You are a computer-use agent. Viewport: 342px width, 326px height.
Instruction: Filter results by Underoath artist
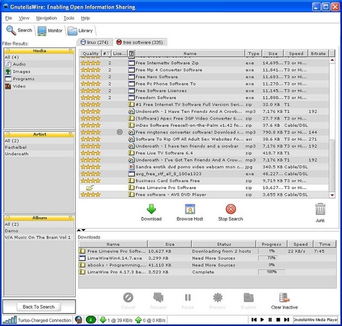point(17,154)
